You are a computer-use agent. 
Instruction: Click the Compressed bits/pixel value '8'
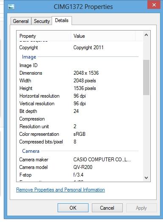75,142
